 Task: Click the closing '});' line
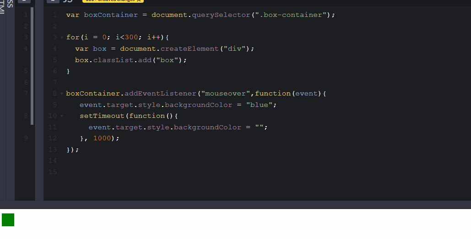73,149
